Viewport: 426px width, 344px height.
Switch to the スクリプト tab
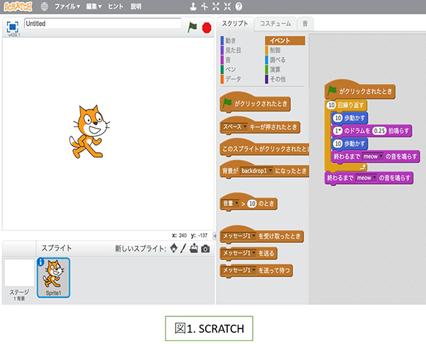(x=235, y=23)
